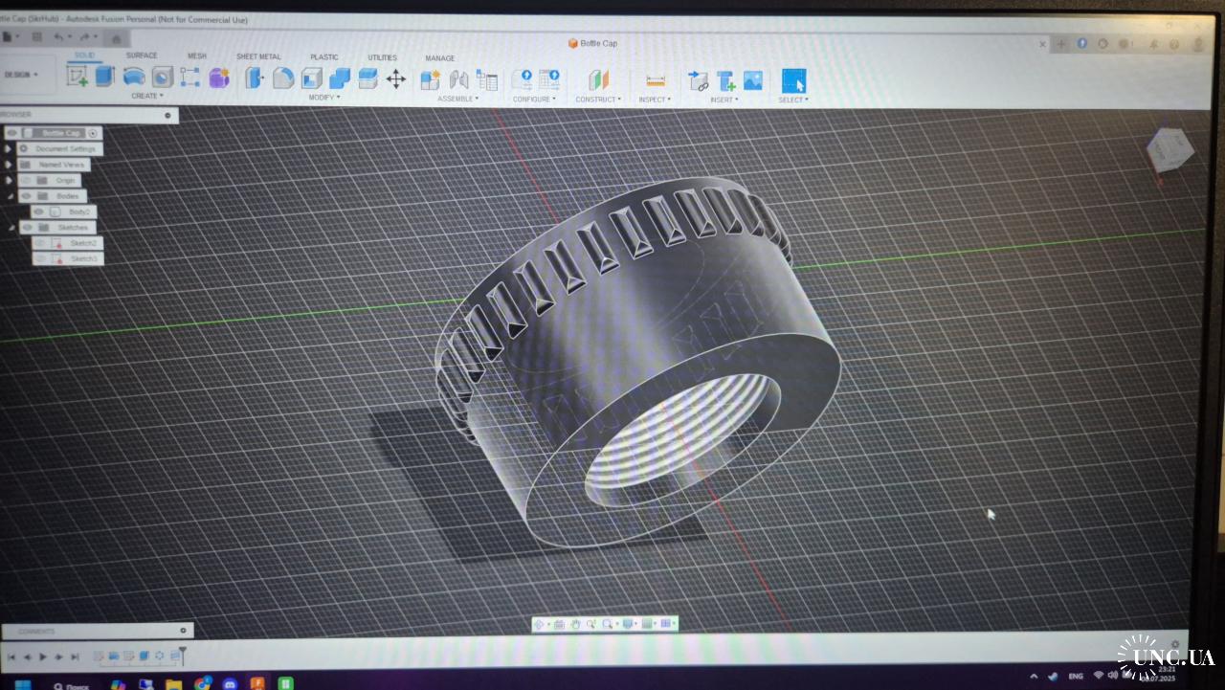Click the New Component icon

[431, 79]
